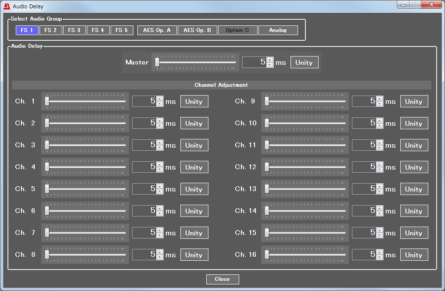Switch to FS 2 audio group
Image resolution: width=445 pixels, height=291 pixels.
50,30
